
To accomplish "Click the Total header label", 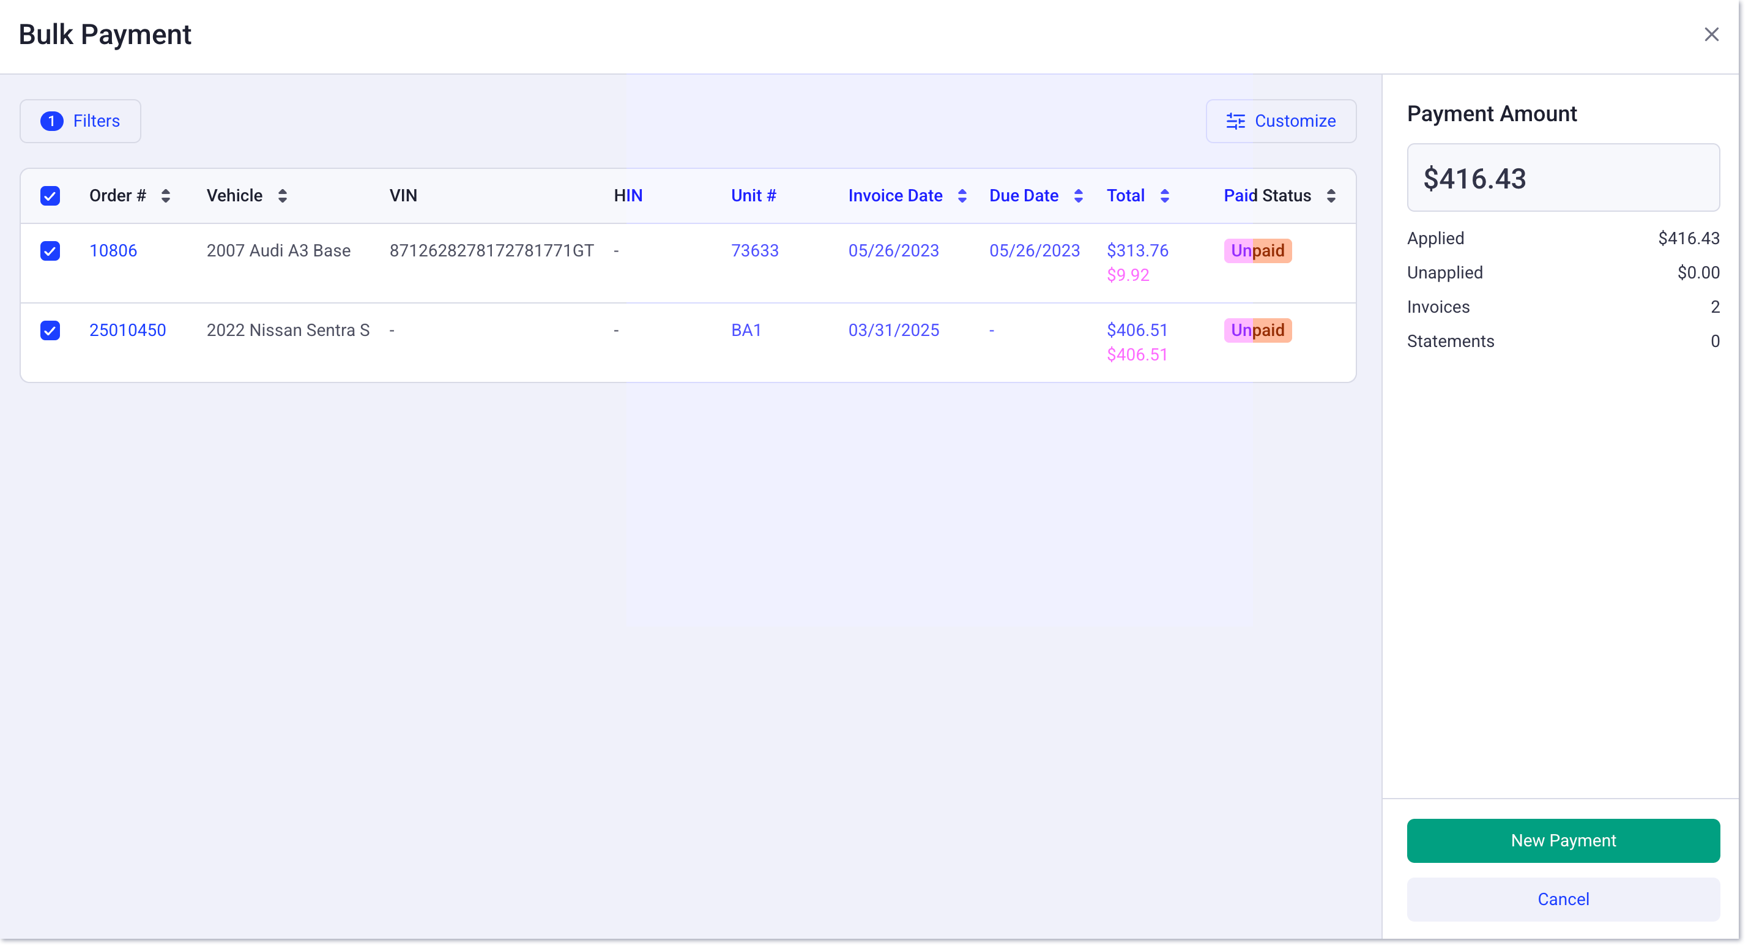I will click(1126, 196).
